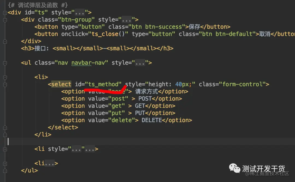Expand folded style value in <li style="...">
Image resolution: width=295 pixels, height=182 pixels.
76,149
